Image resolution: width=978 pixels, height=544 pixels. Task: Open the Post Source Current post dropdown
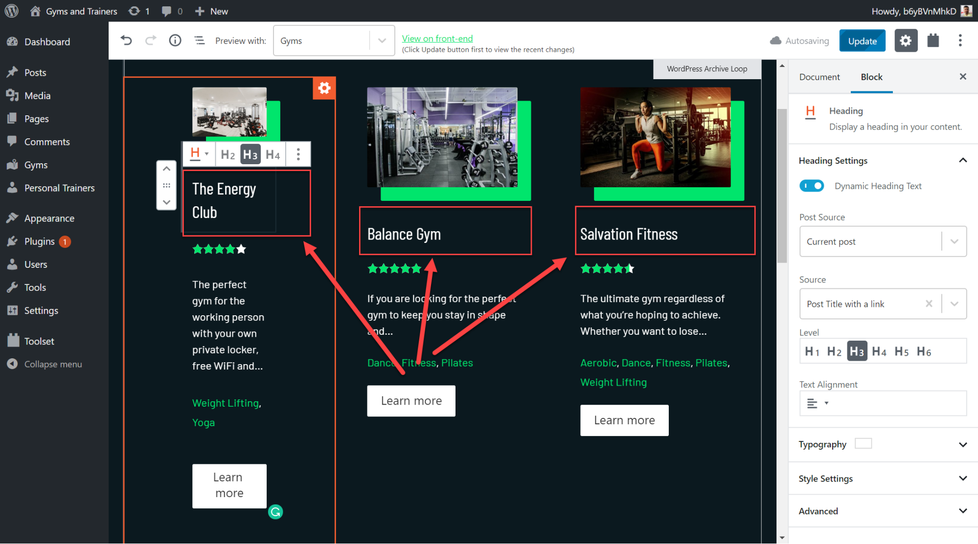(x=954, y=241)
